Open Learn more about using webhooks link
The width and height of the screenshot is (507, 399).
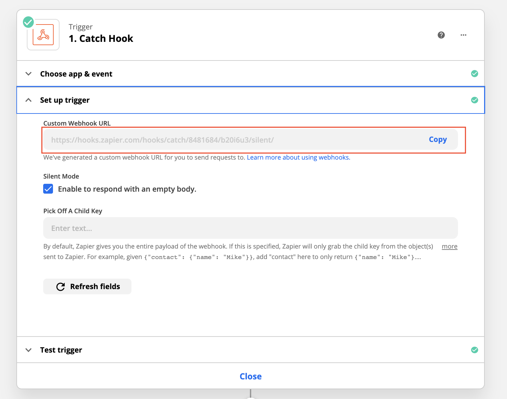click(298, 157)
